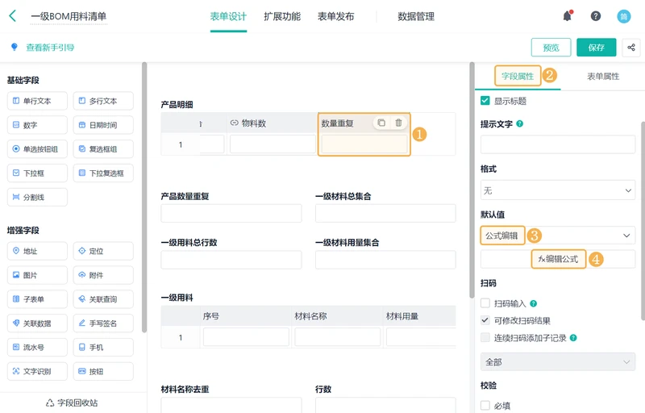Click the 一级材料用量集合 input field

pos(385,260)
